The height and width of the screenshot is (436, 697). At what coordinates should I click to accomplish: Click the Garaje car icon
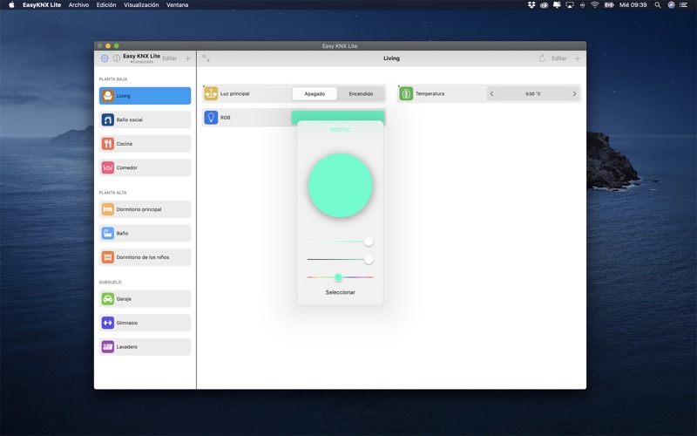pyautogui.click(x=107, y=299)
